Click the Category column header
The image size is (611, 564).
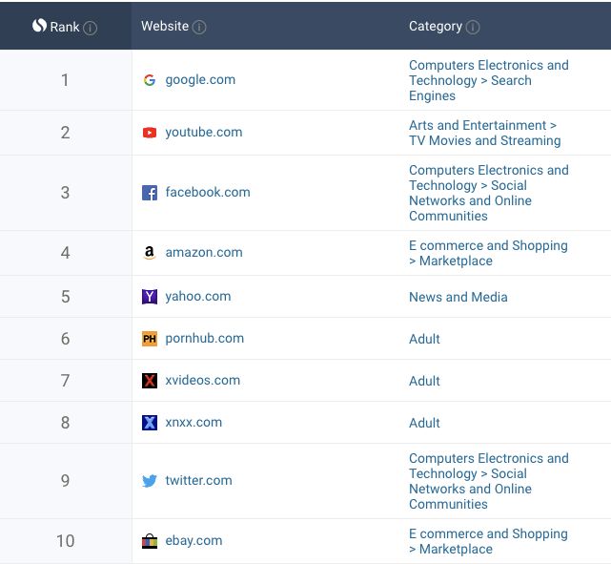point(436,27)
